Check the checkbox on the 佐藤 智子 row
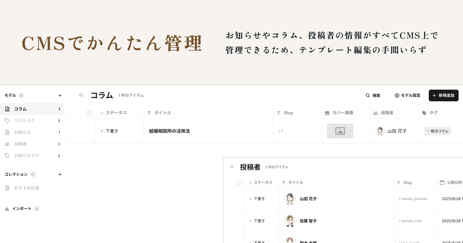This screenshot has height=243, width=463. point(239,221)
